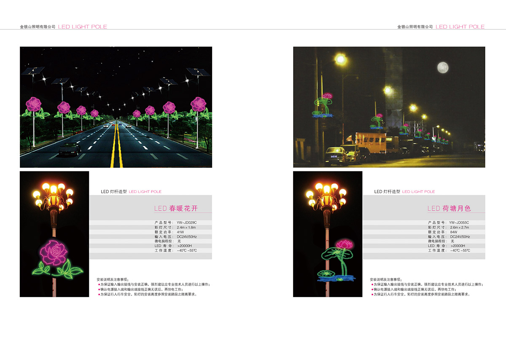This screenshot has width=506, height=337.
Task: Click the right page header LED LIGHT POLE text
Action: (x=460, y=27)
